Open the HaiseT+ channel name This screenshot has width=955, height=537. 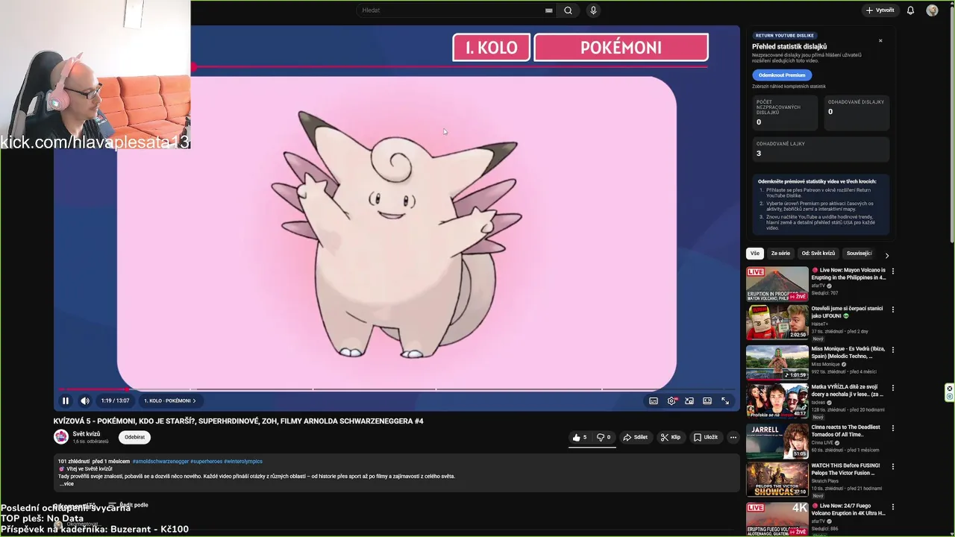(x=820, y=324)
